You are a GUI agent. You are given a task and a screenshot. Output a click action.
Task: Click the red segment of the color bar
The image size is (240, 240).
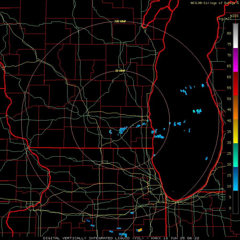click(235, 84)
